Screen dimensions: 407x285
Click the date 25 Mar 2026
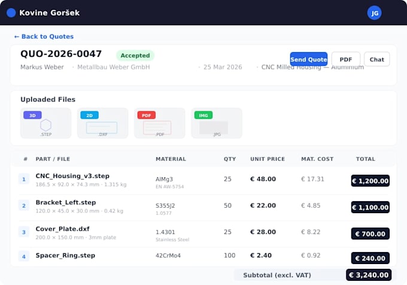[x=223, y=67]
